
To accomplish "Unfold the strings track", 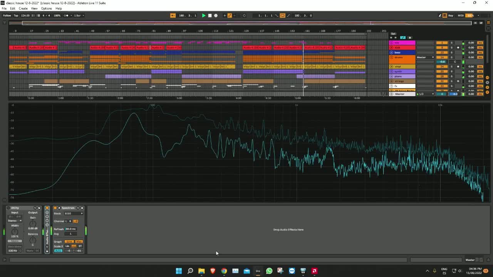I will coord(392,81).
